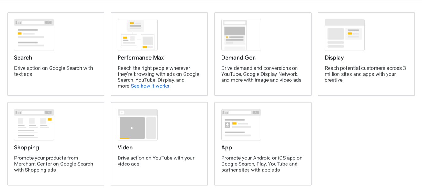This screenshot has height=193, width=422.
Task: Pick the "Demand Gen" title text
Action: pos(238,58)
